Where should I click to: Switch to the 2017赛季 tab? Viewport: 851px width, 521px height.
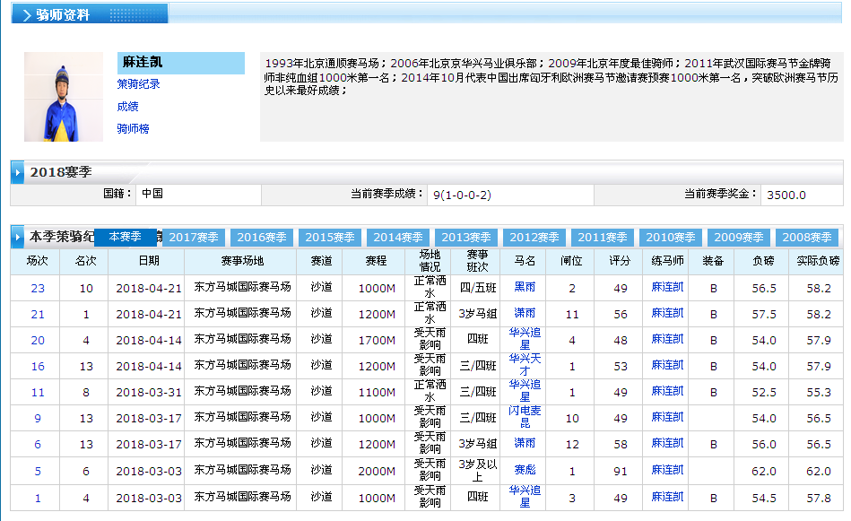coord(194,238)
